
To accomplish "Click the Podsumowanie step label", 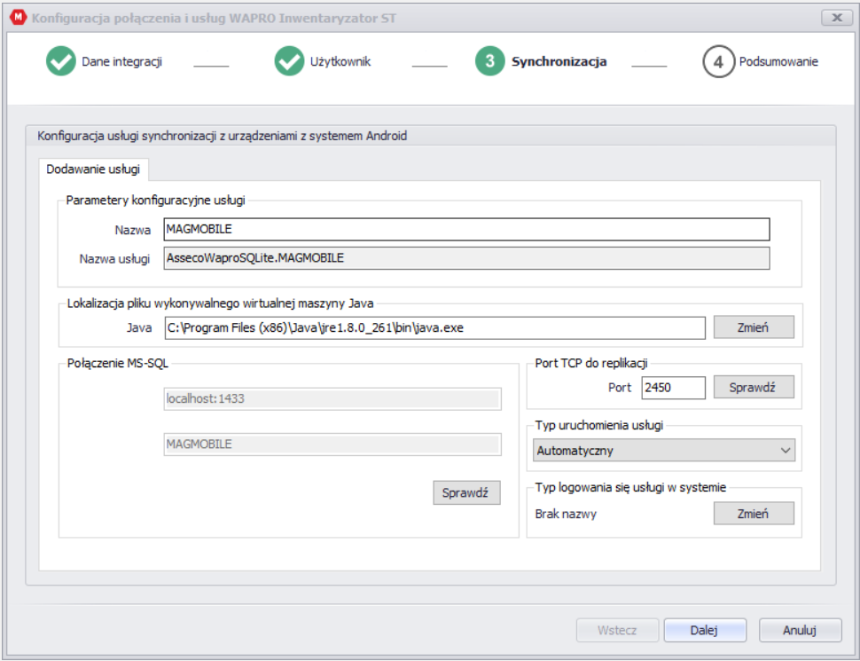I will coord(778,61).
